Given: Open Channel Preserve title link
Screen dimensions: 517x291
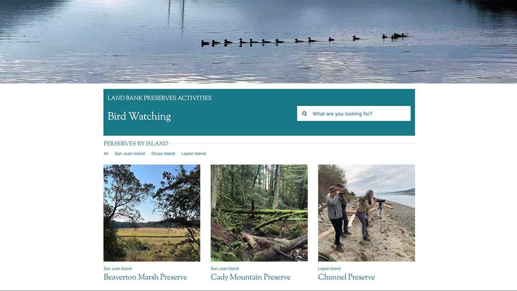Looking at the screenshot, I should point(347,277).
